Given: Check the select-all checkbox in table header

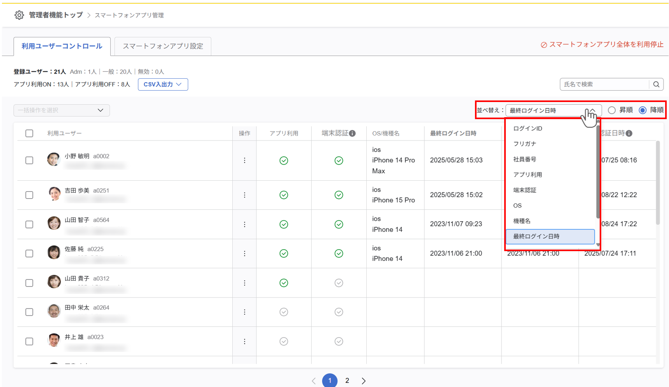Looking at the screenshot, I should click(29, 134).
